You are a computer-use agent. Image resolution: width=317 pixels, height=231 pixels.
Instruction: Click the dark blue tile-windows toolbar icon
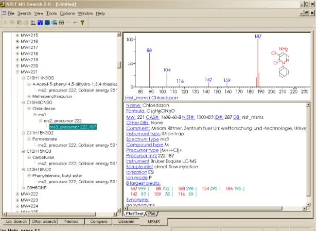coord(47,23)
